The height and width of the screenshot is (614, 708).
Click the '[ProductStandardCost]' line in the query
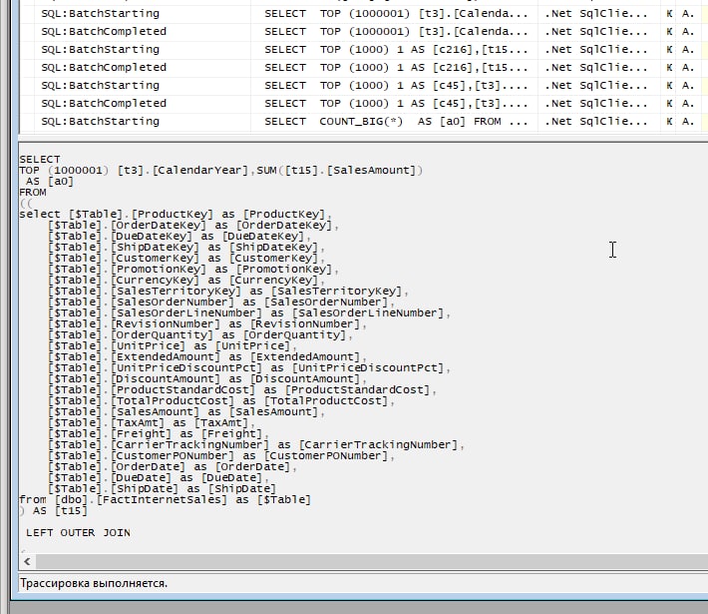[242, 389]
